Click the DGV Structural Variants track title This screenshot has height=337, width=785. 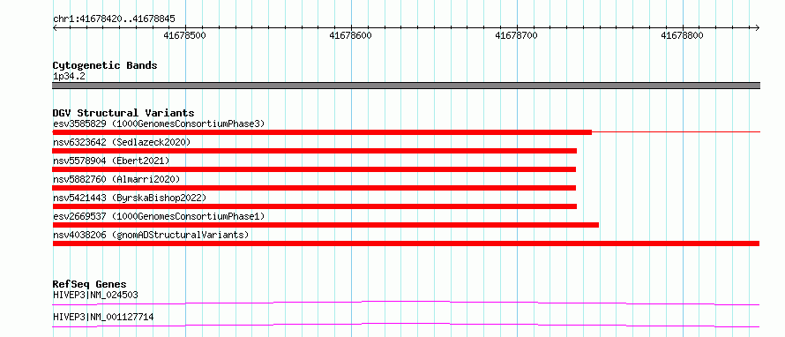click(x=123, y=113)
